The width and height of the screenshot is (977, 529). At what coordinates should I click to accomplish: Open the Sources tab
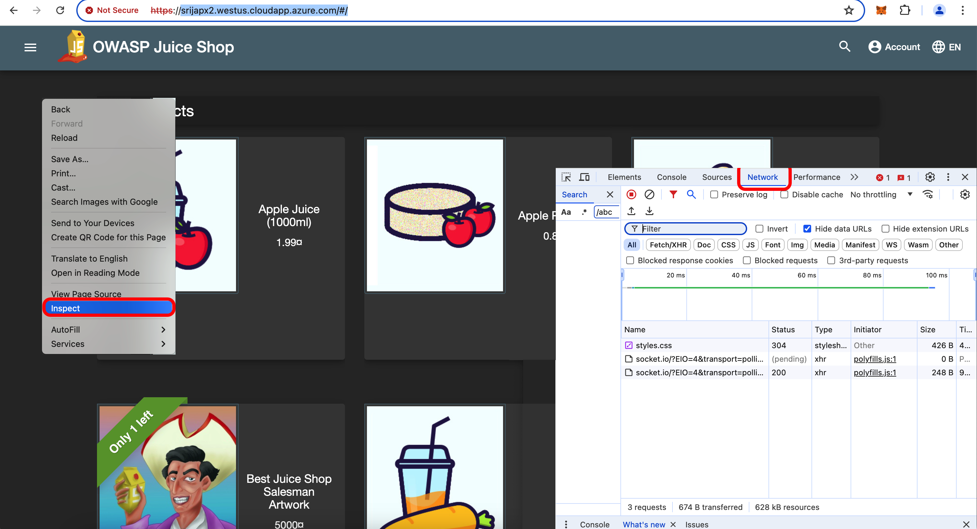pyautogui.click(x=716, y=177)
